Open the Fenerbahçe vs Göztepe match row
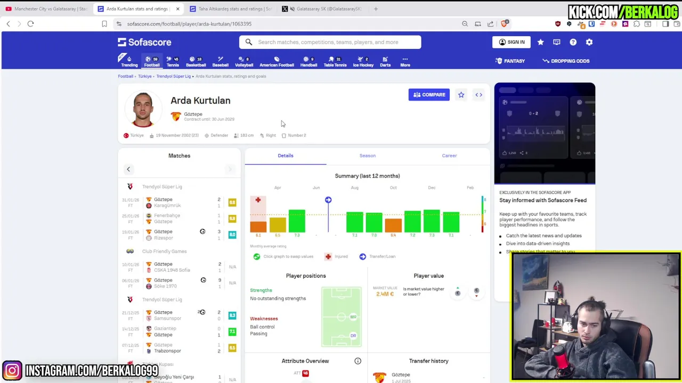The image size is (682, 383). click(179, 219)
